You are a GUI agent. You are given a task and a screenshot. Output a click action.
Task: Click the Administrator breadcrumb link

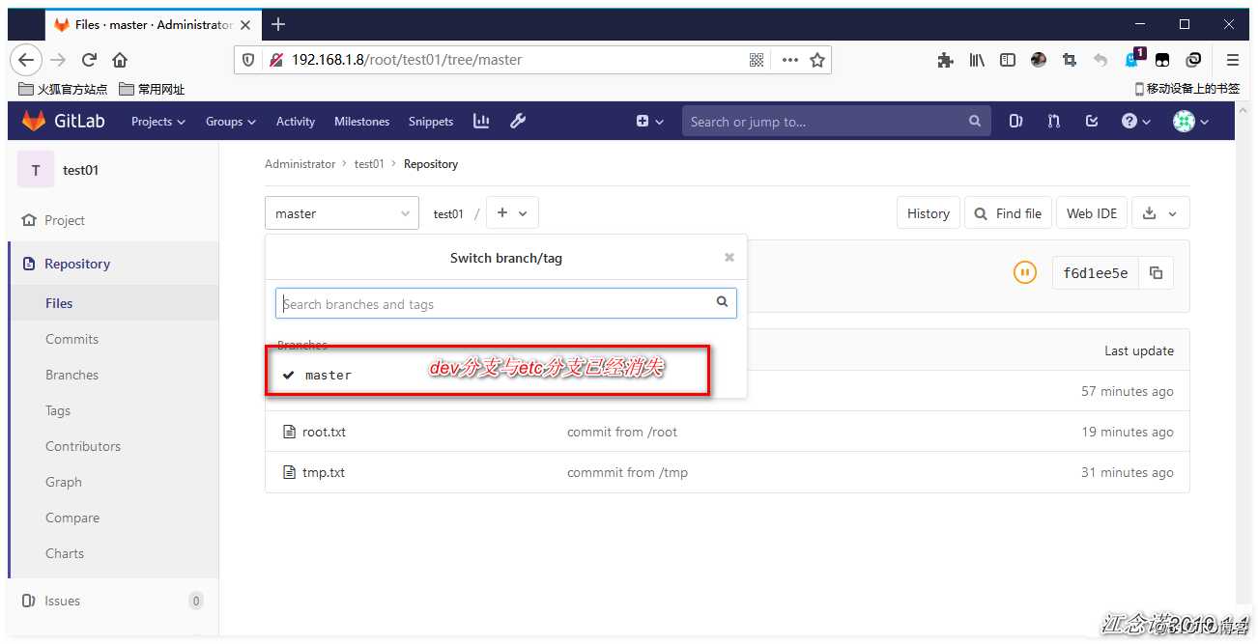coord(300,164)
